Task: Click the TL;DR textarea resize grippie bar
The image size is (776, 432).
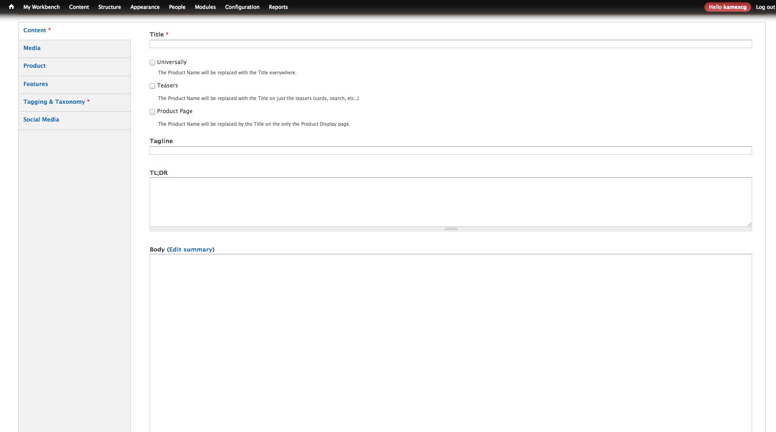Action: pos(451,229)
